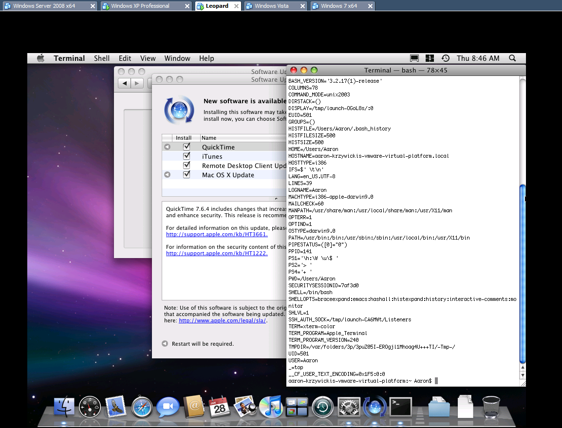Close the Leopard VM tab
562x428 pixels.
pos(236,6)
